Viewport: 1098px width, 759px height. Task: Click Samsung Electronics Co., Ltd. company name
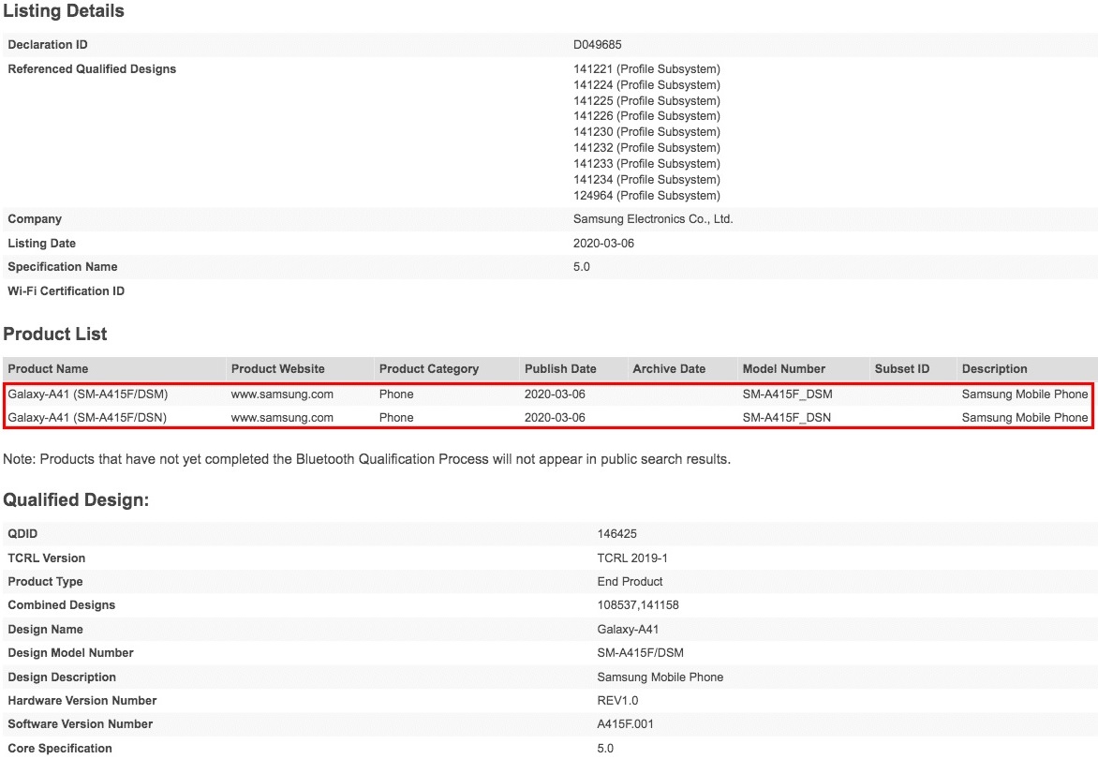click(653, 219)
